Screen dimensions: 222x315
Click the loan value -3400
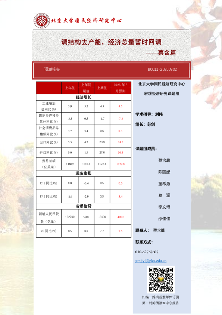pos(102,217)
